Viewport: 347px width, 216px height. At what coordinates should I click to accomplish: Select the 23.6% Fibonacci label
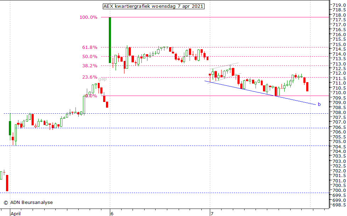[x=90, y=77]
